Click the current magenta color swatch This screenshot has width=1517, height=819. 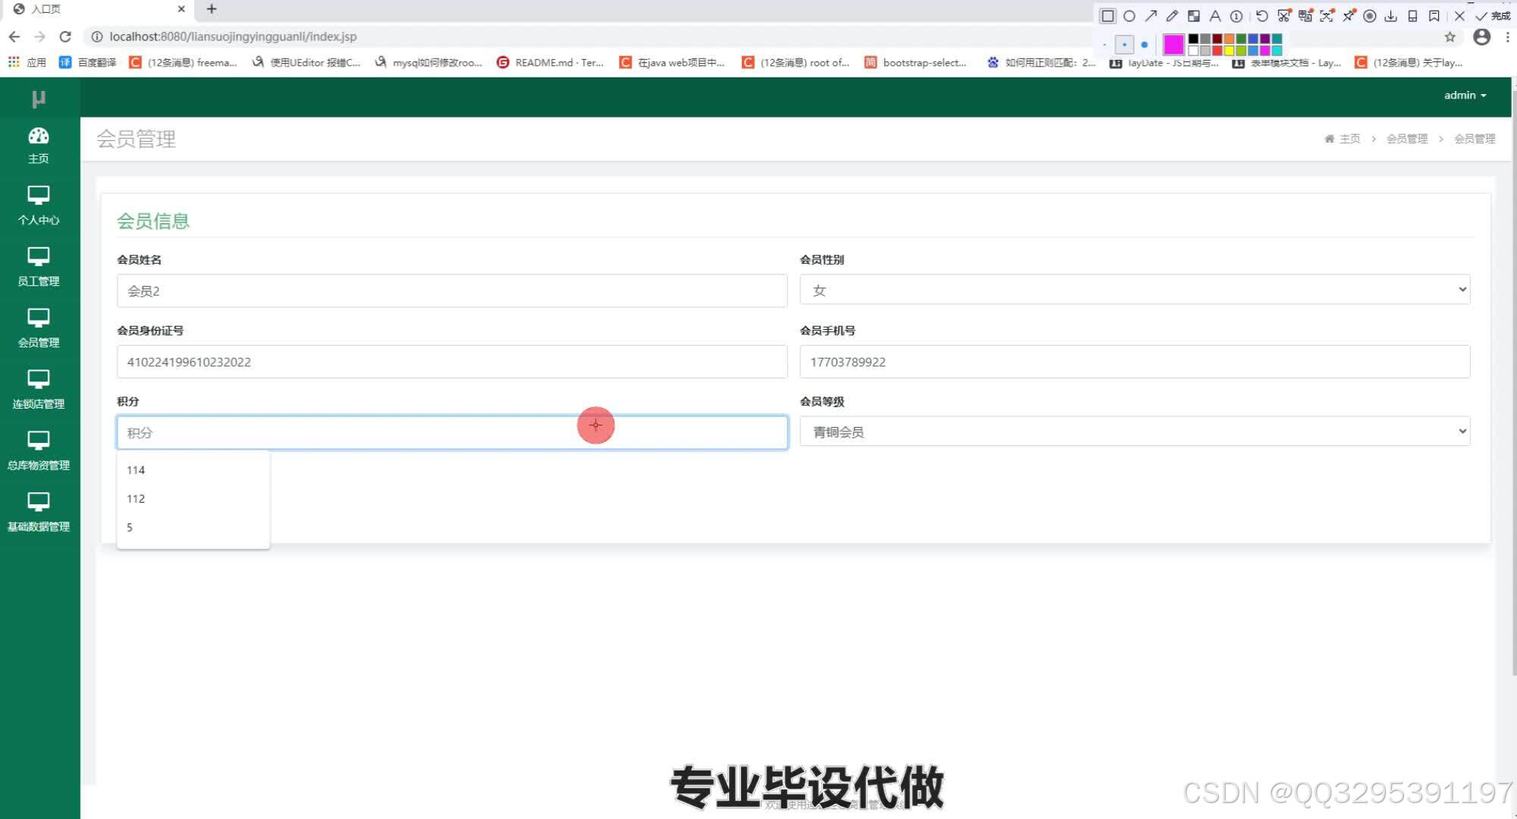click(1173, 44)
